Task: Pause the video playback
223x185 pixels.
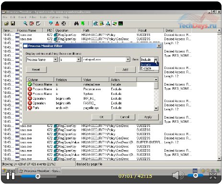Action: pos(11,176)
